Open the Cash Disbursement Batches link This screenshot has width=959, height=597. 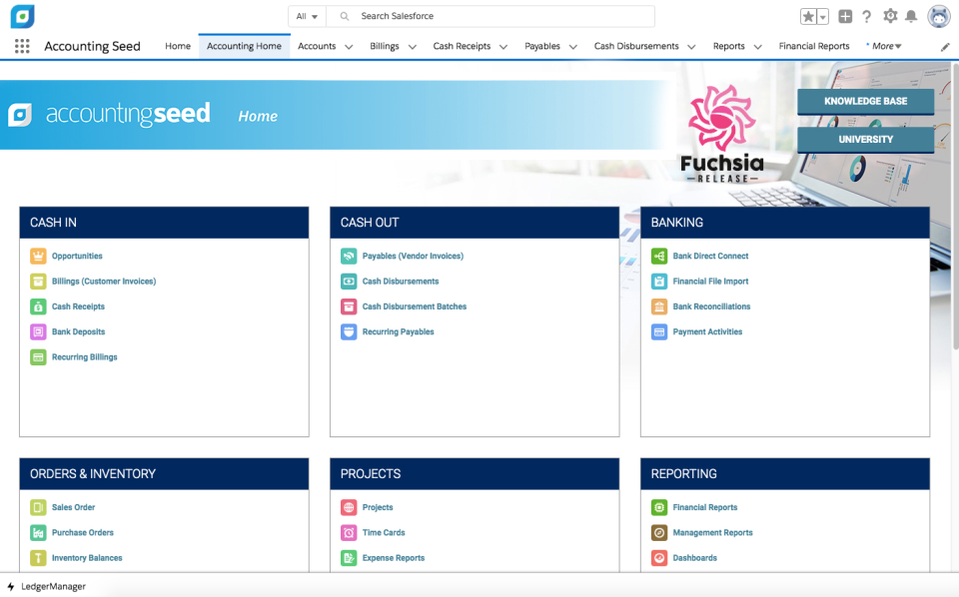coord(414,306)
